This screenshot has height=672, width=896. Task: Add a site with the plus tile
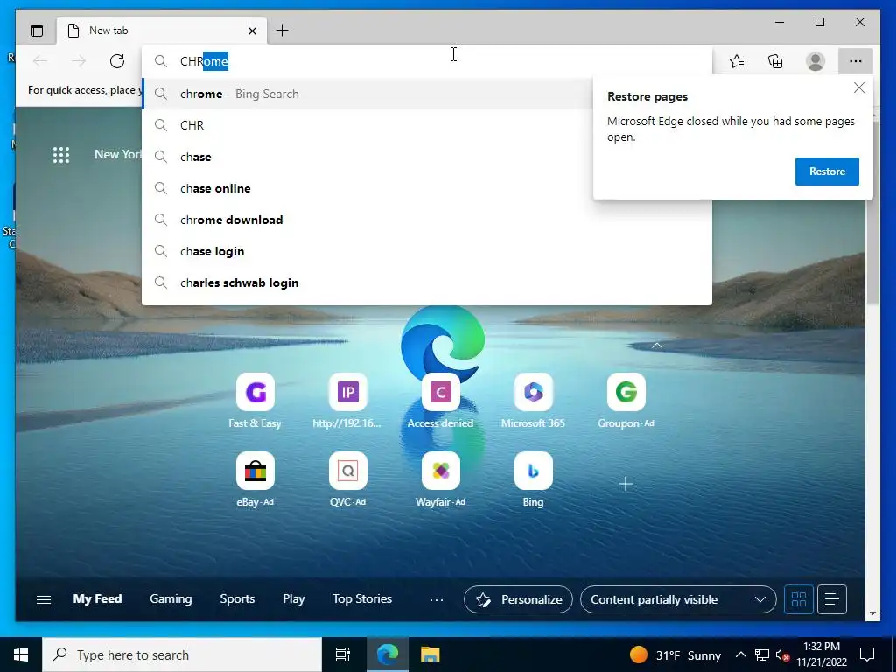pos(626,485)
